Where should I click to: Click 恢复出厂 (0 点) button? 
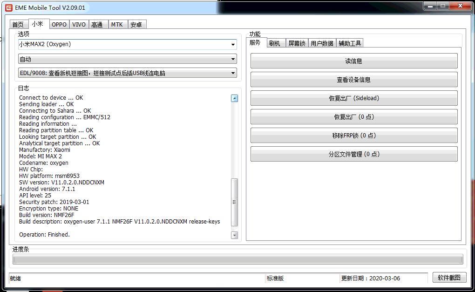[x=354, y=117]
